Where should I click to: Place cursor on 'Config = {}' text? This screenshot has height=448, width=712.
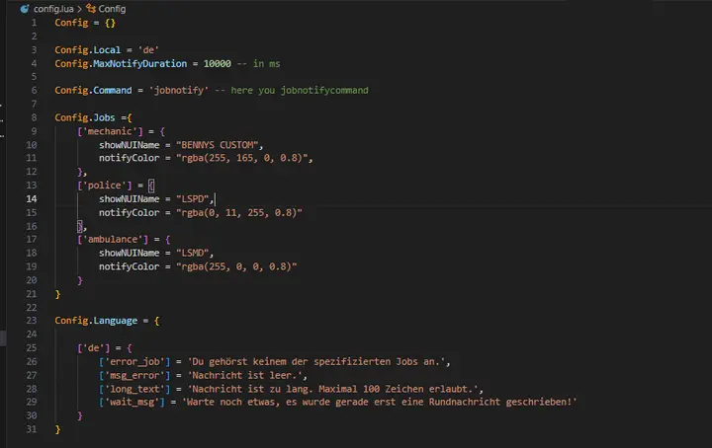(85, 23)
